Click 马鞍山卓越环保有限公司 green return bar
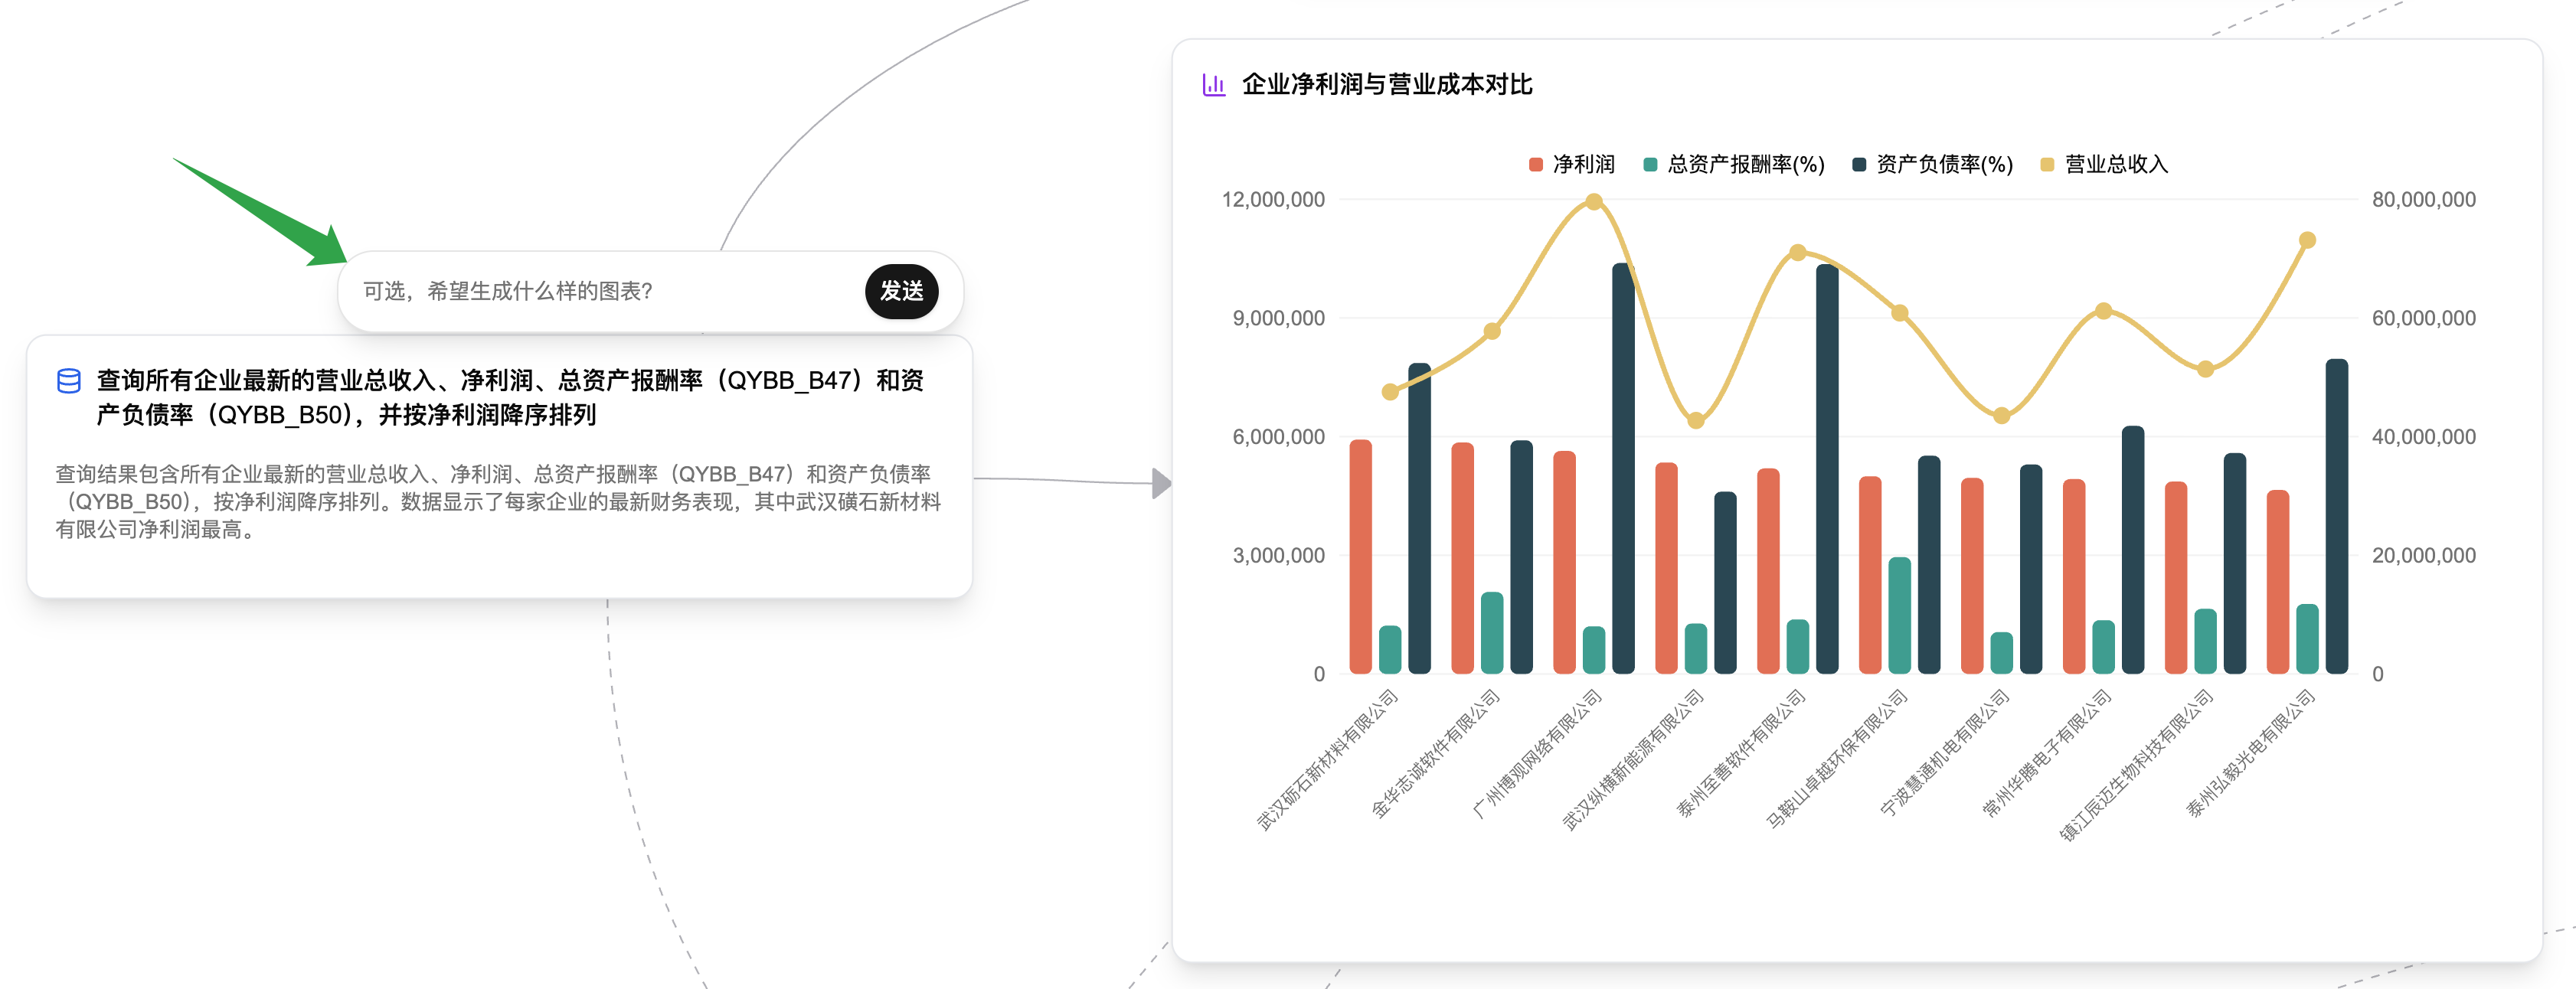The height and width of the screenshot is (989, 2576). [1899, 615]
